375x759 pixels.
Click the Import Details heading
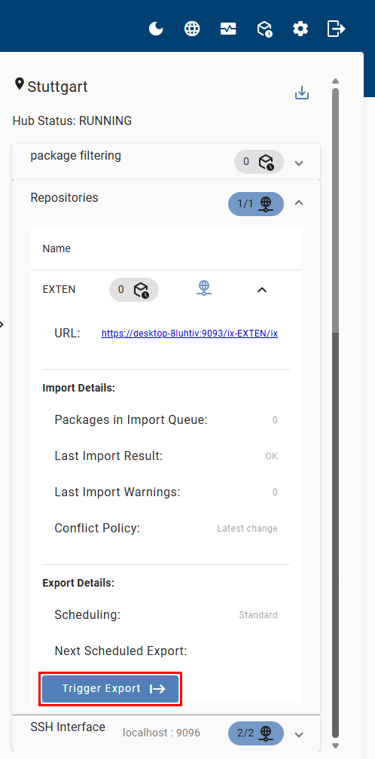[79, 389]
